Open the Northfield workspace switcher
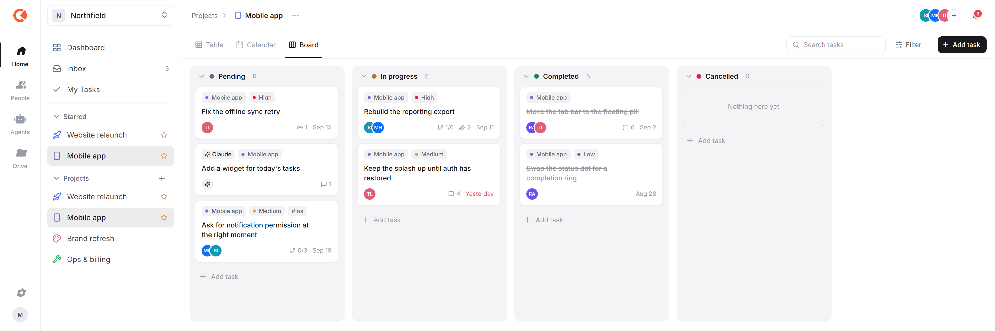 coord(110,15)
